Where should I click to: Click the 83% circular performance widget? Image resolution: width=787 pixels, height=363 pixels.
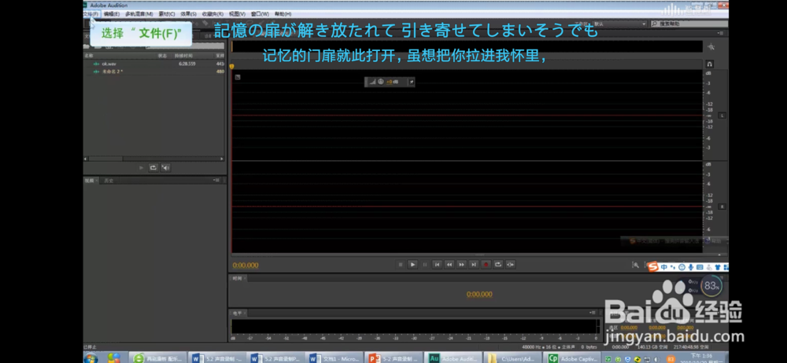[x=711, y=286]
